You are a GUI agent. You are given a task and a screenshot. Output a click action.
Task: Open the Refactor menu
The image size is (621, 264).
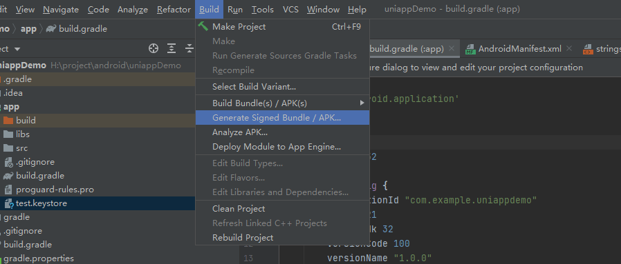[174, 10]
